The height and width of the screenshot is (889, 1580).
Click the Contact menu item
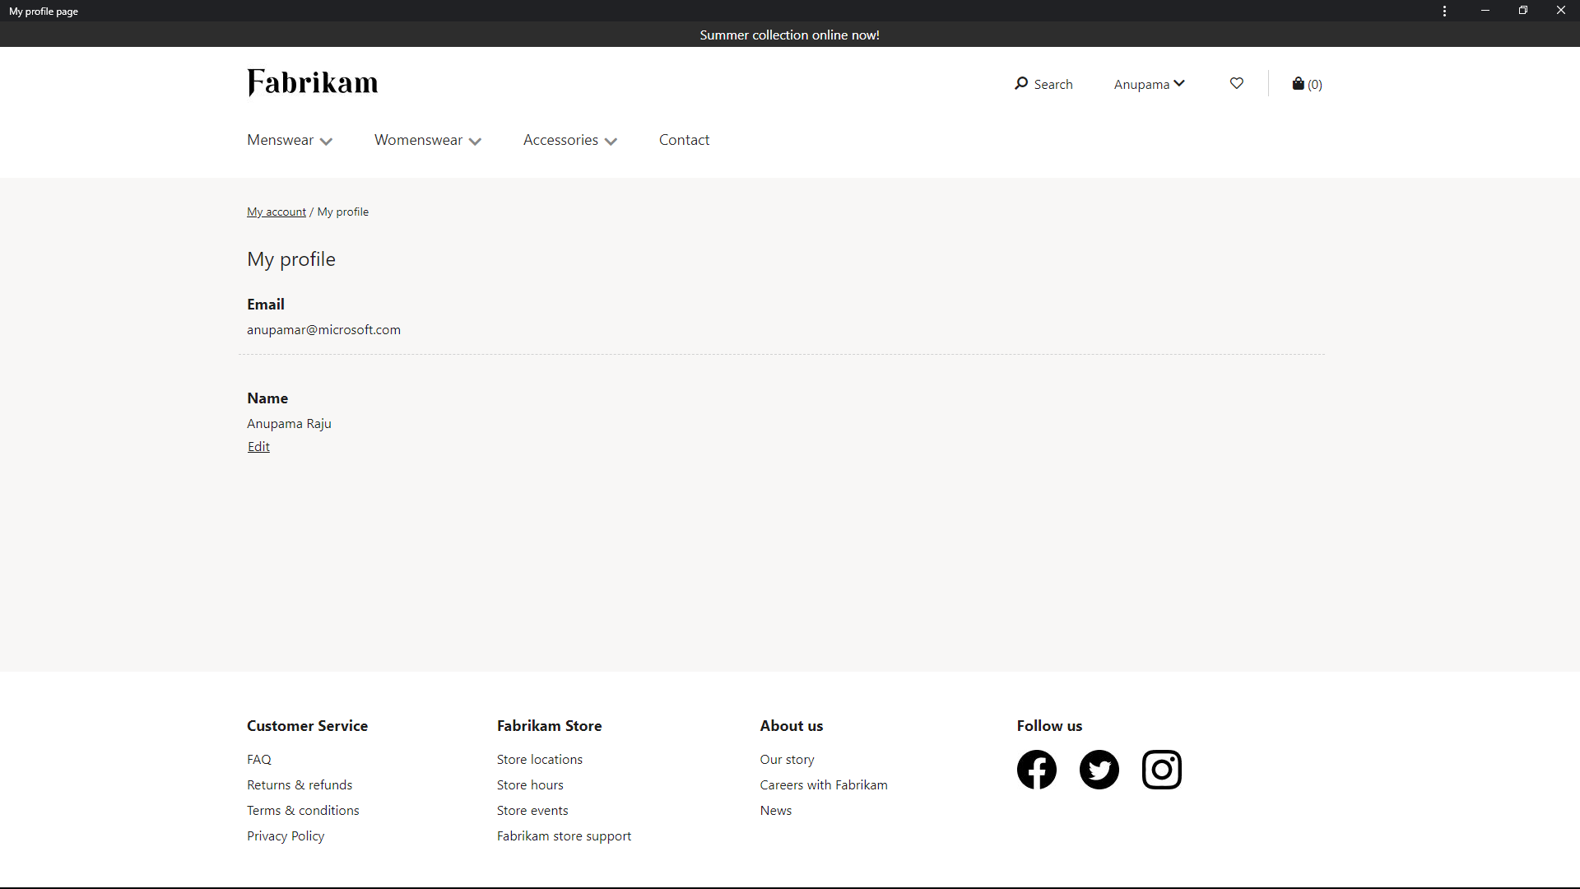pyautogui.click(x=685, y=139)
